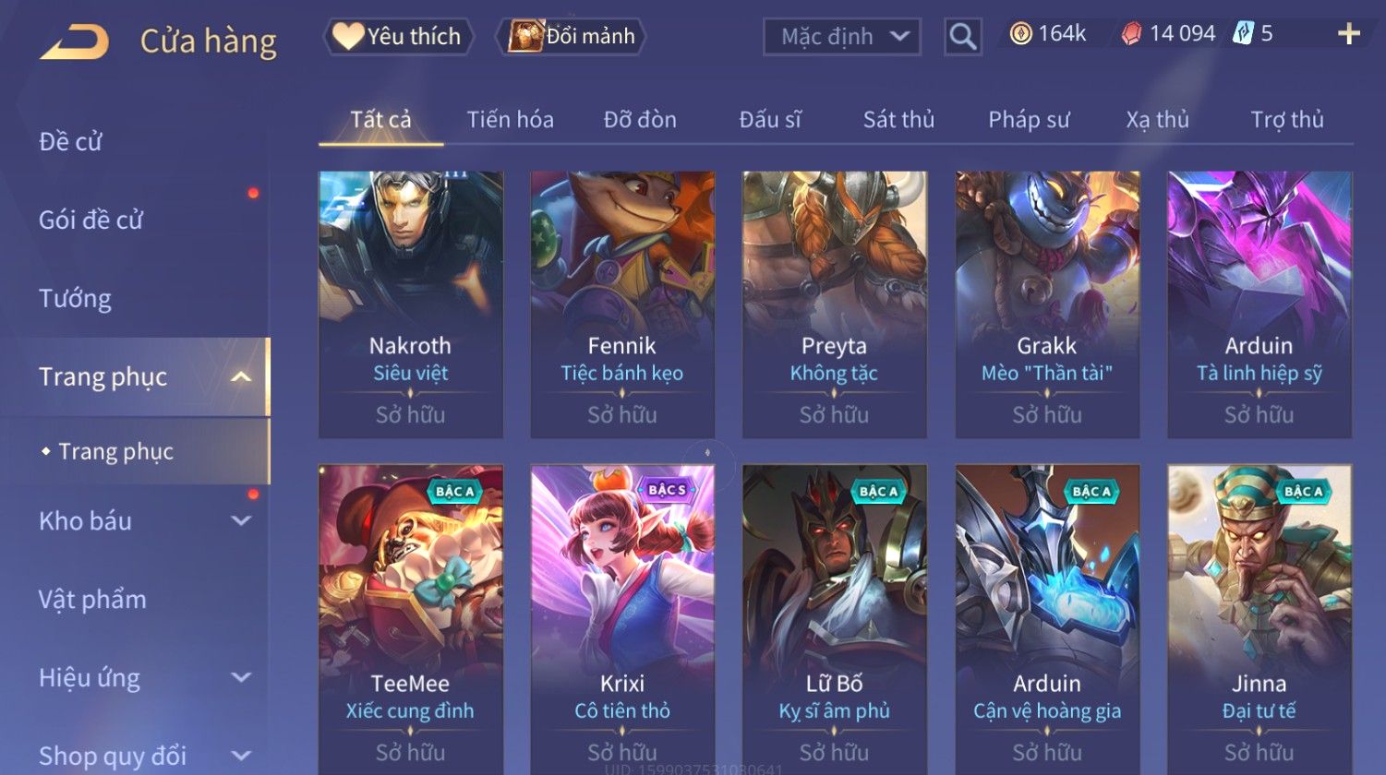Open the Mặc định sort dropdown
The height and width of the screenshot is (775, 1386).
pyautogui.click(x=842, y=37)
